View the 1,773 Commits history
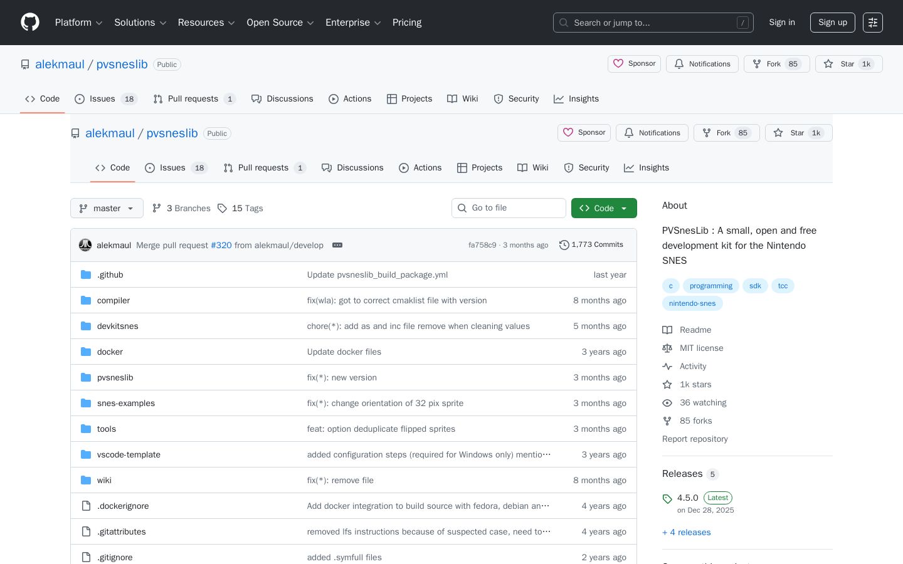 (591, 245)
